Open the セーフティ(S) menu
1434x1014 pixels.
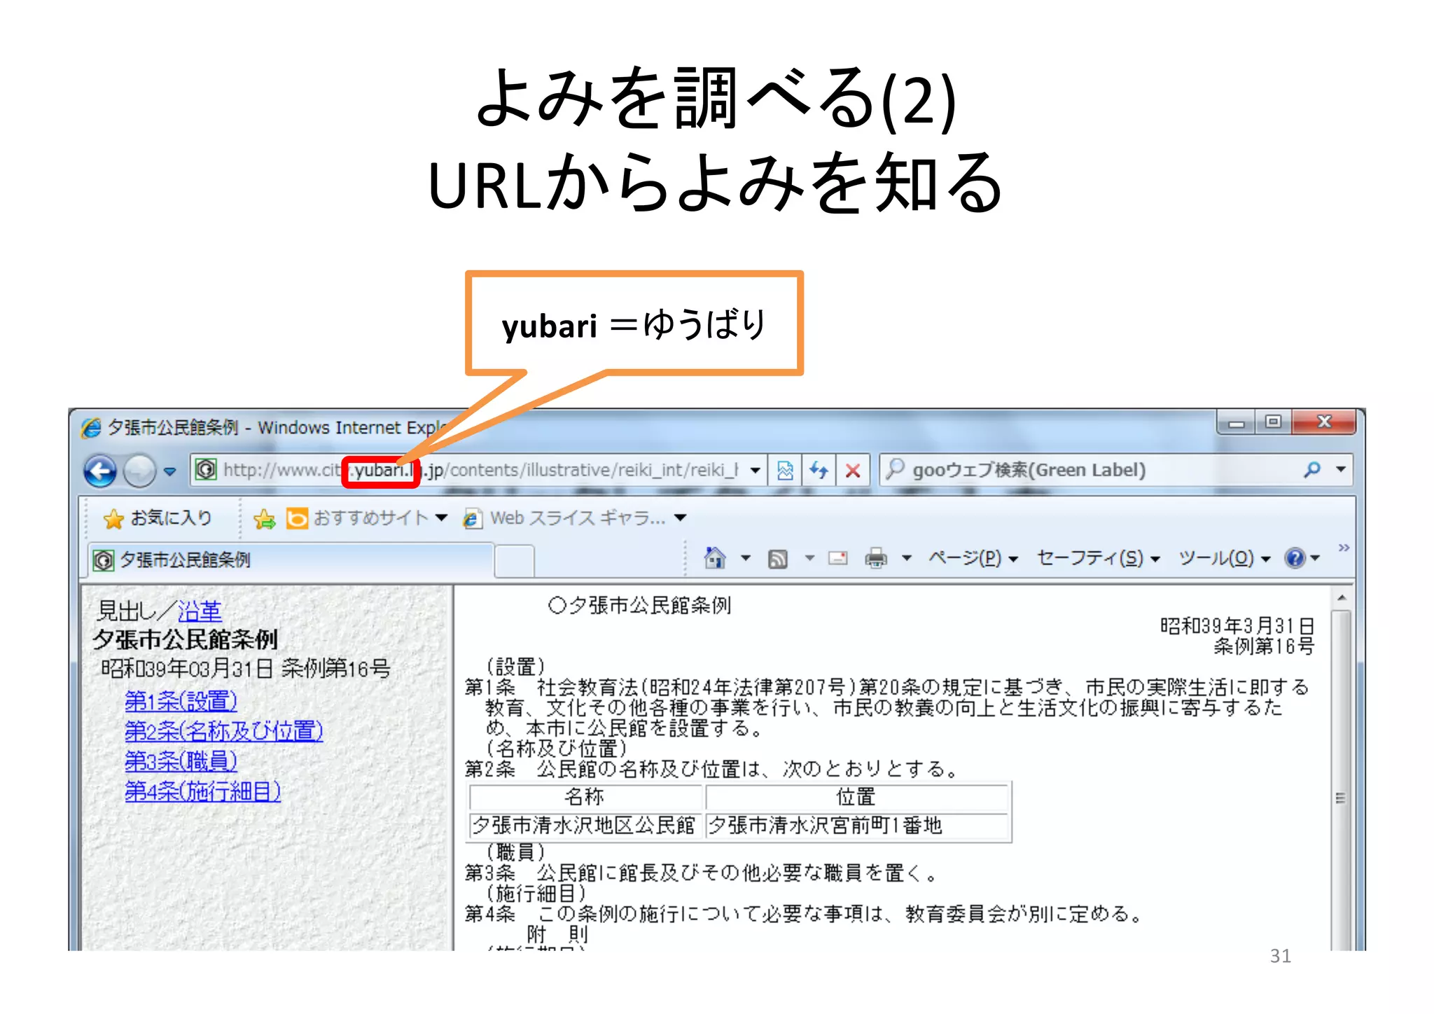click(1099, 558)
